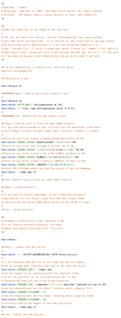Click 'End - Joomla! core SEF Section' comment

click(23, 315)
